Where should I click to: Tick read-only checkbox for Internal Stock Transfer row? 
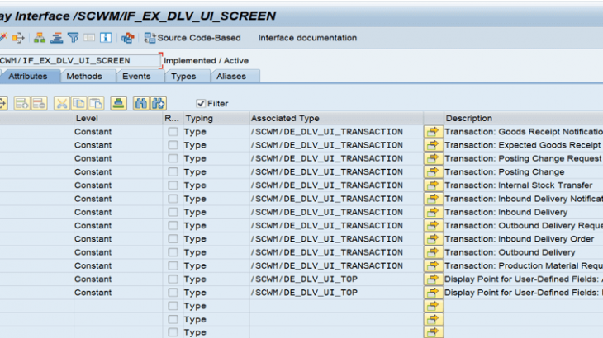pos(173,185)
